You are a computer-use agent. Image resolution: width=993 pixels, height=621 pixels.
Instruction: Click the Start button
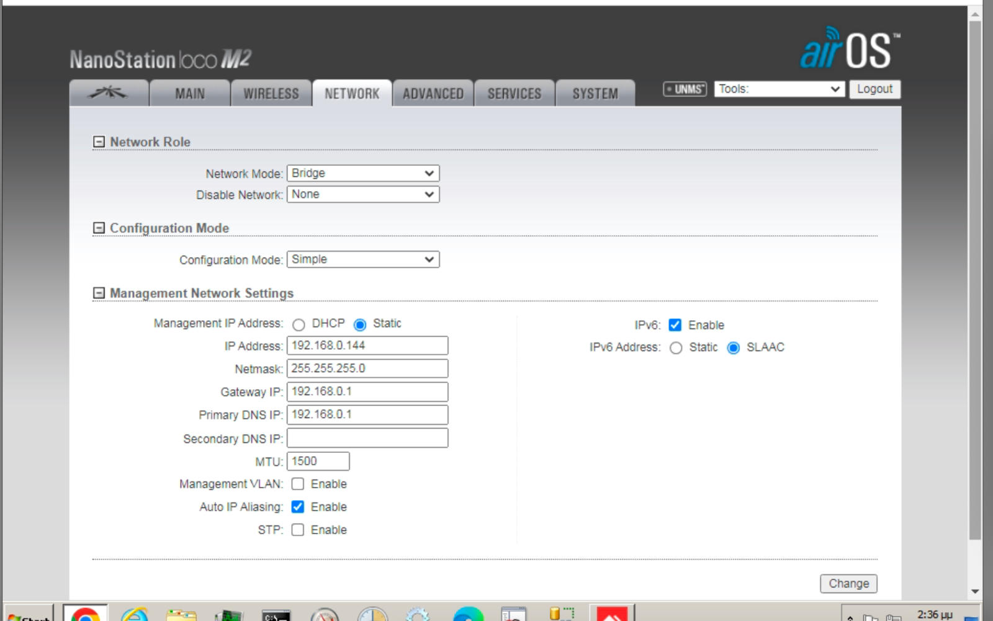(29, 614)
